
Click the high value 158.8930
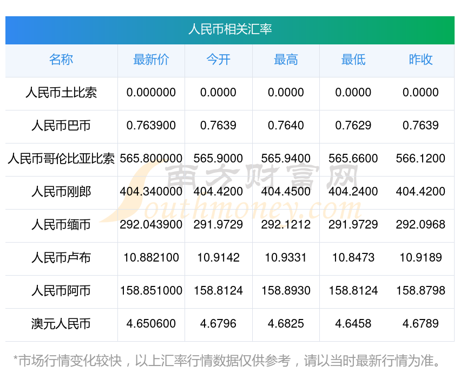[x=286, y=291]
